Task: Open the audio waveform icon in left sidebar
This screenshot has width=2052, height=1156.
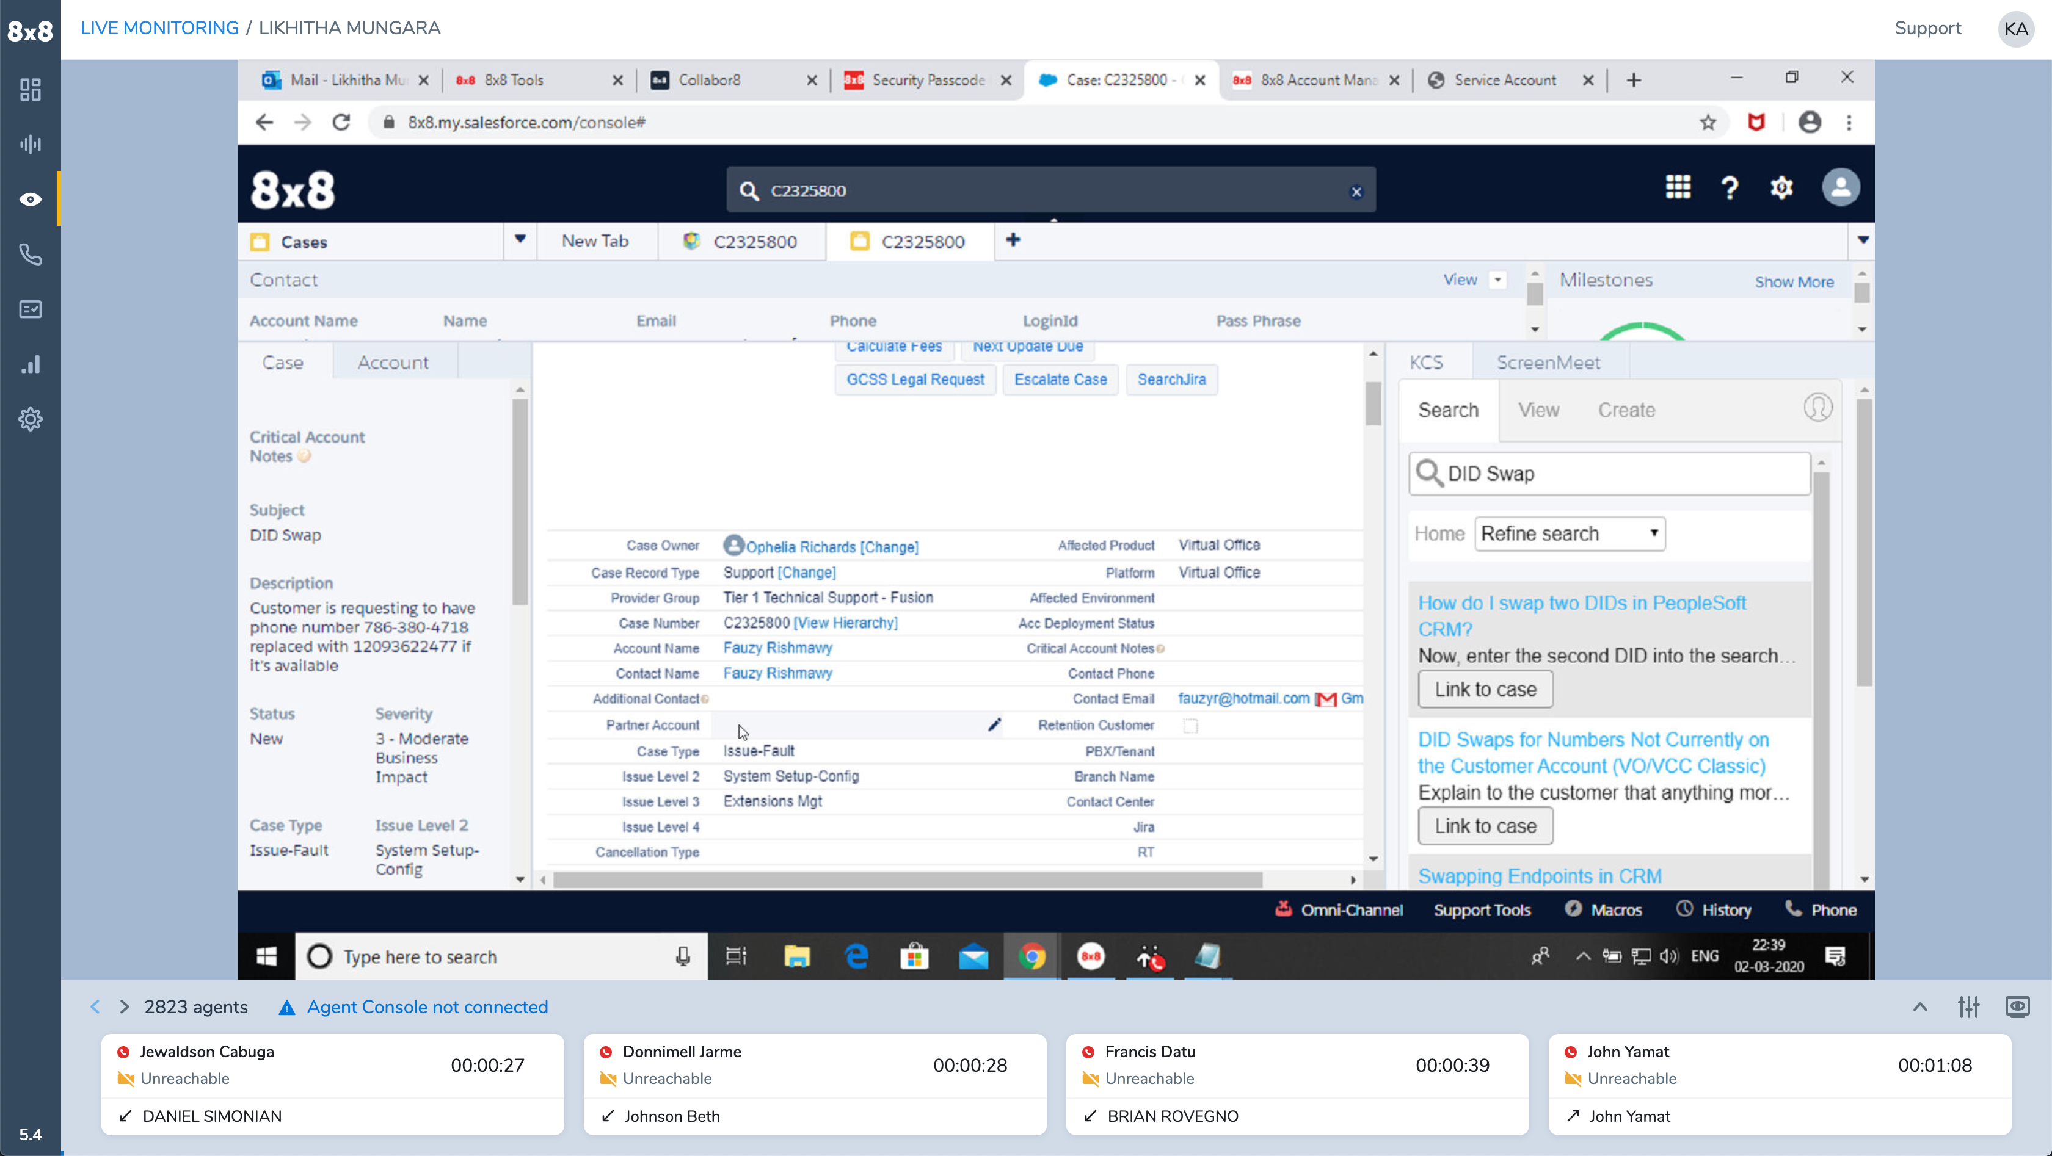Action: pyautogui.click(x=31, y=144)
